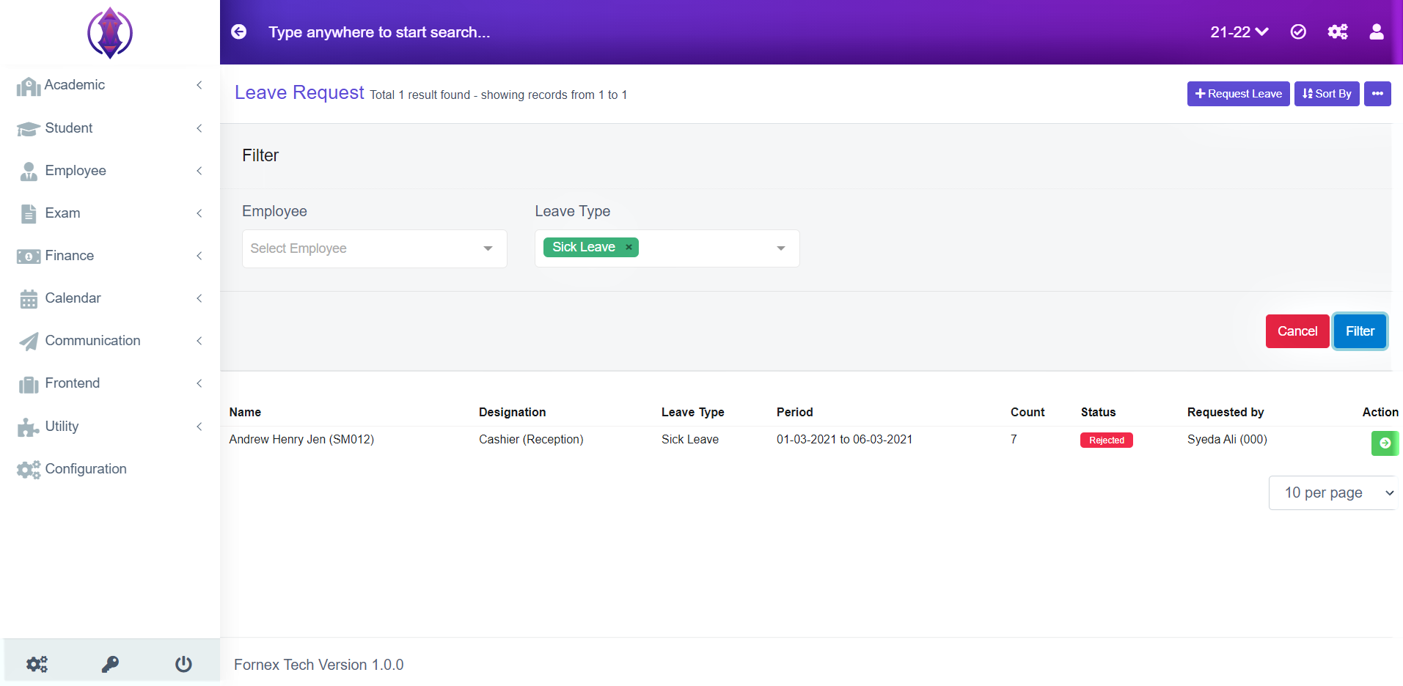Click the blue Filter button
The height and width of the screenshot is (686, 1403).
1360,331
